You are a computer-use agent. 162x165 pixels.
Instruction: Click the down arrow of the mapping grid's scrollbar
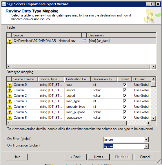tap(154, 118)
